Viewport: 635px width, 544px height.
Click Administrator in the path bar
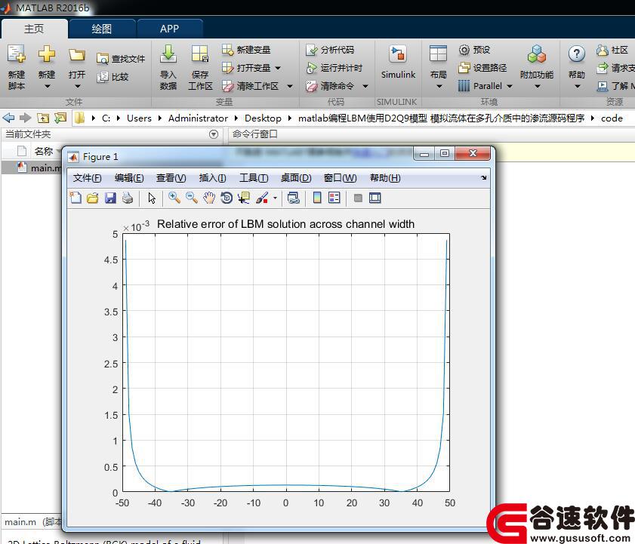[x=198, y=118]
